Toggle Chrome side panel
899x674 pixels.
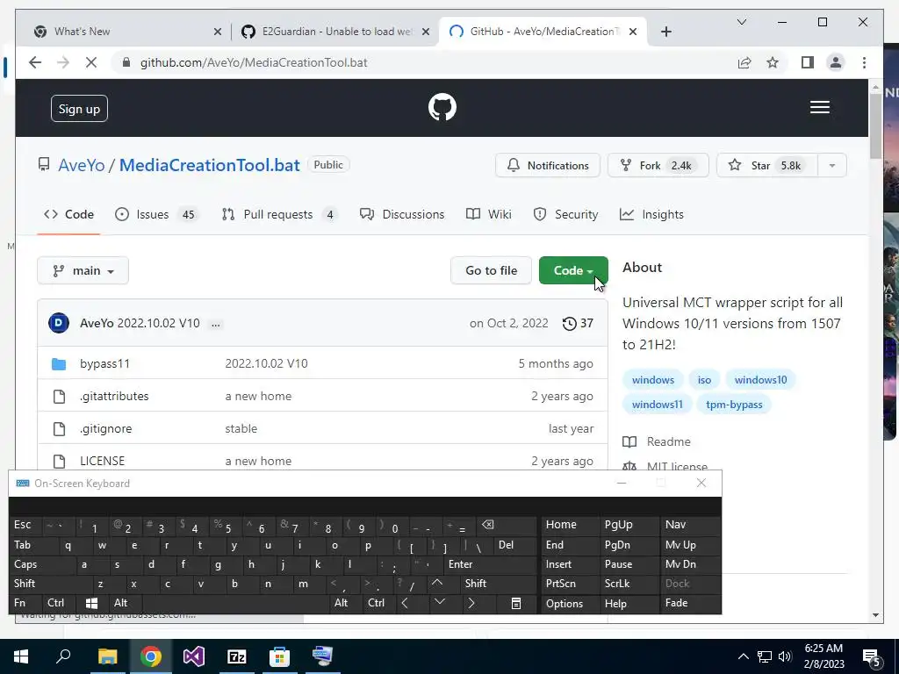point(808,62)
